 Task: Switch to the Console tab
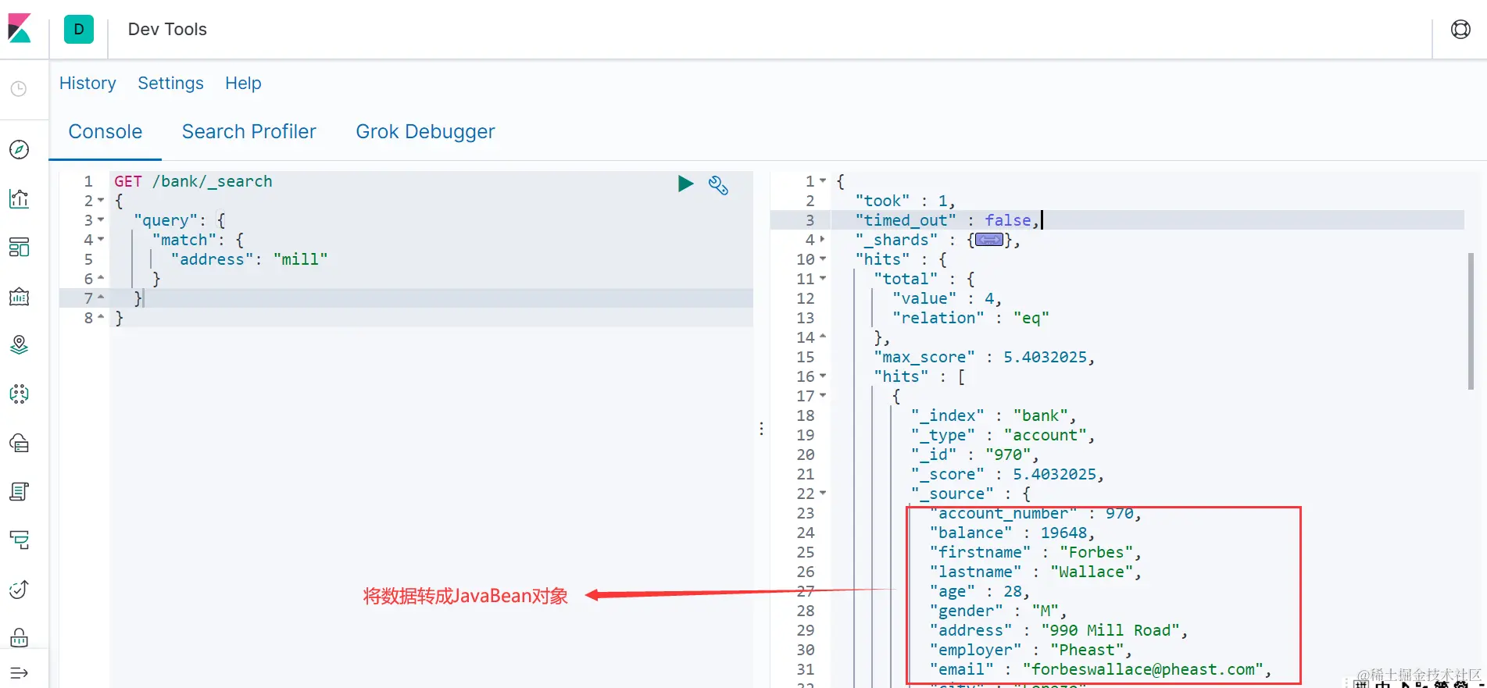[105, 132]
